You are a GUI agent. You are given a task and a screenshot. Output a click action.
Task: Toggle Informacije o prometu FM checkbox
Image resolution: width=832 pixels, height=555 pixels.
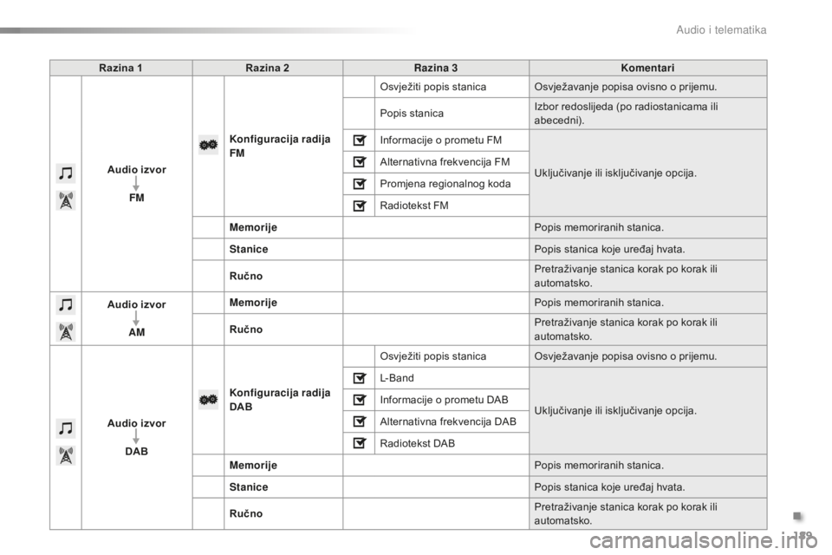(x=359, y=140)
